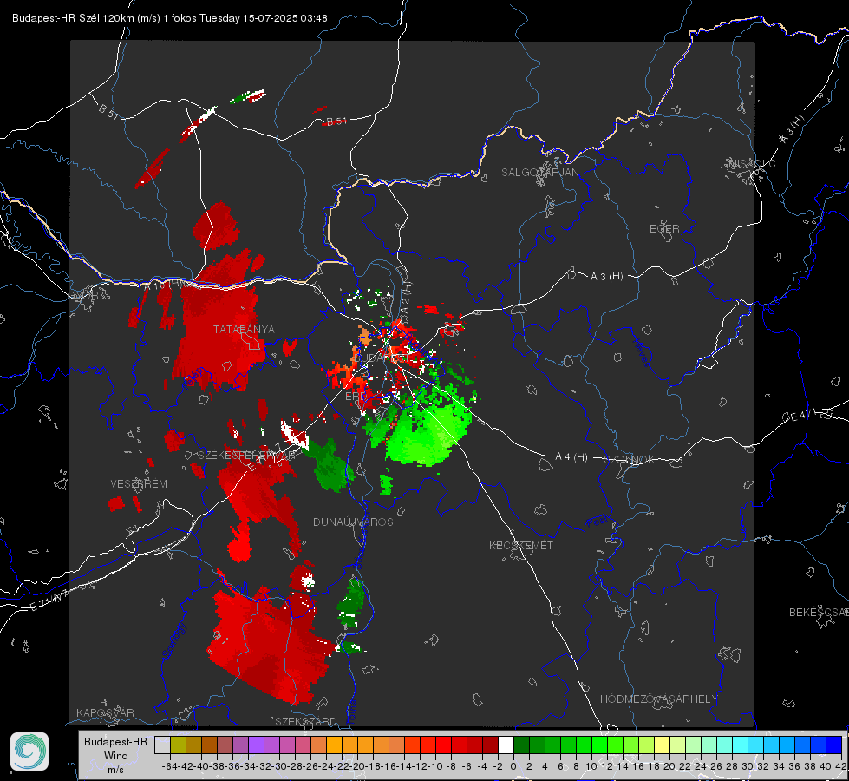This screenshot has width=849, height=781.
Task: Click the radar title with date and time
Action: pyautogui.click(x=169, y=18)
